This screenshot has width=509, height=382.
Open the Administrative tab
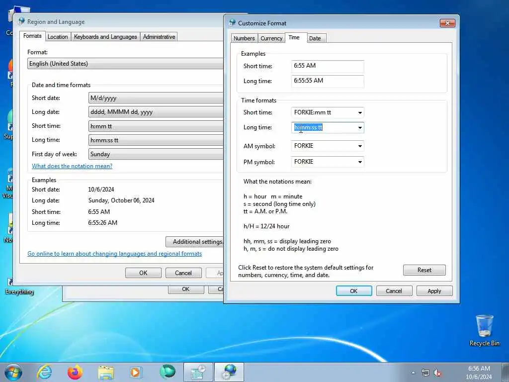tap(159, 37)
